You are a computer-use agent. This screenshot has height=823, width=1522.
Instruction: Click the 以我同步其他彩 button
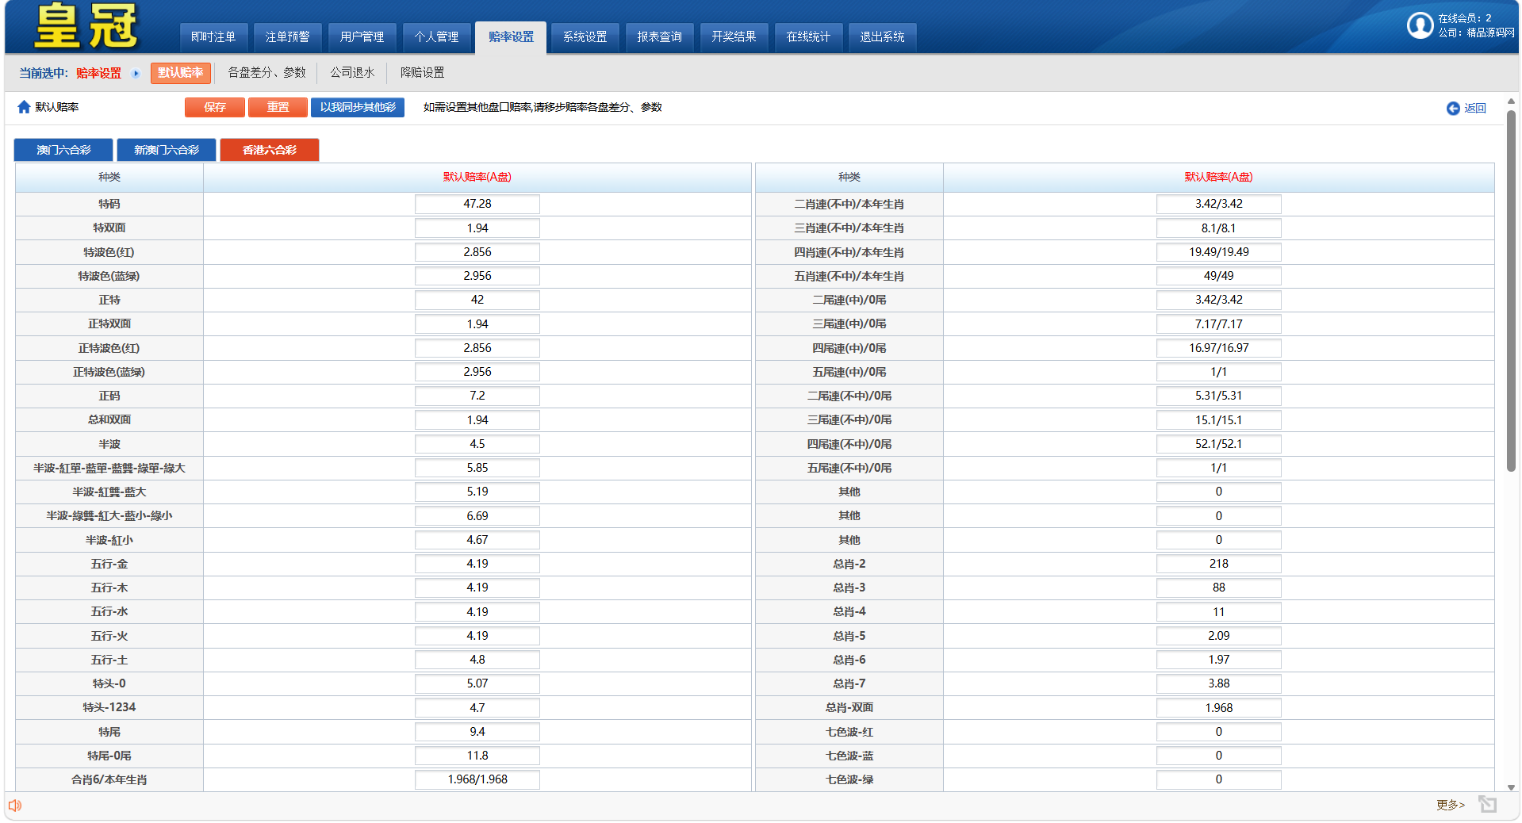tap(357, 107)
